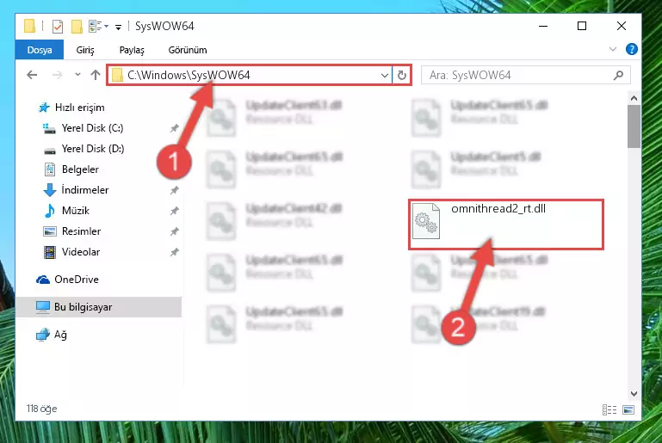Viewport: 662px width, 443px height.
Task: Click the omnithread2_rt.dll gear file icon
Action: point(425,221)
